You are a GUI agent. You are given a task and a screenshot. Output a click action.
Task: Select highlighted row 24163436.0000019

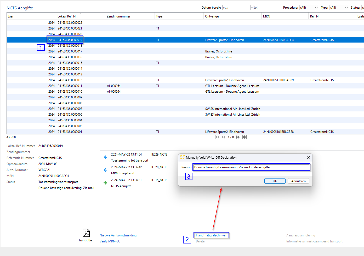point(185,40)
